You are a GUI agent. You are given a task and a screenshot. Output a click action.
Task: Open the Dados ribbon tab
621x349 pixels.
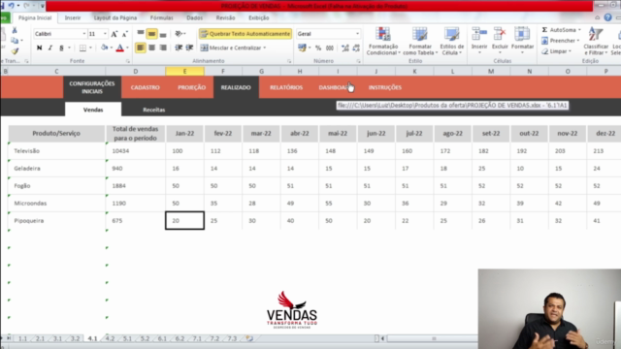tap(194, 17)
